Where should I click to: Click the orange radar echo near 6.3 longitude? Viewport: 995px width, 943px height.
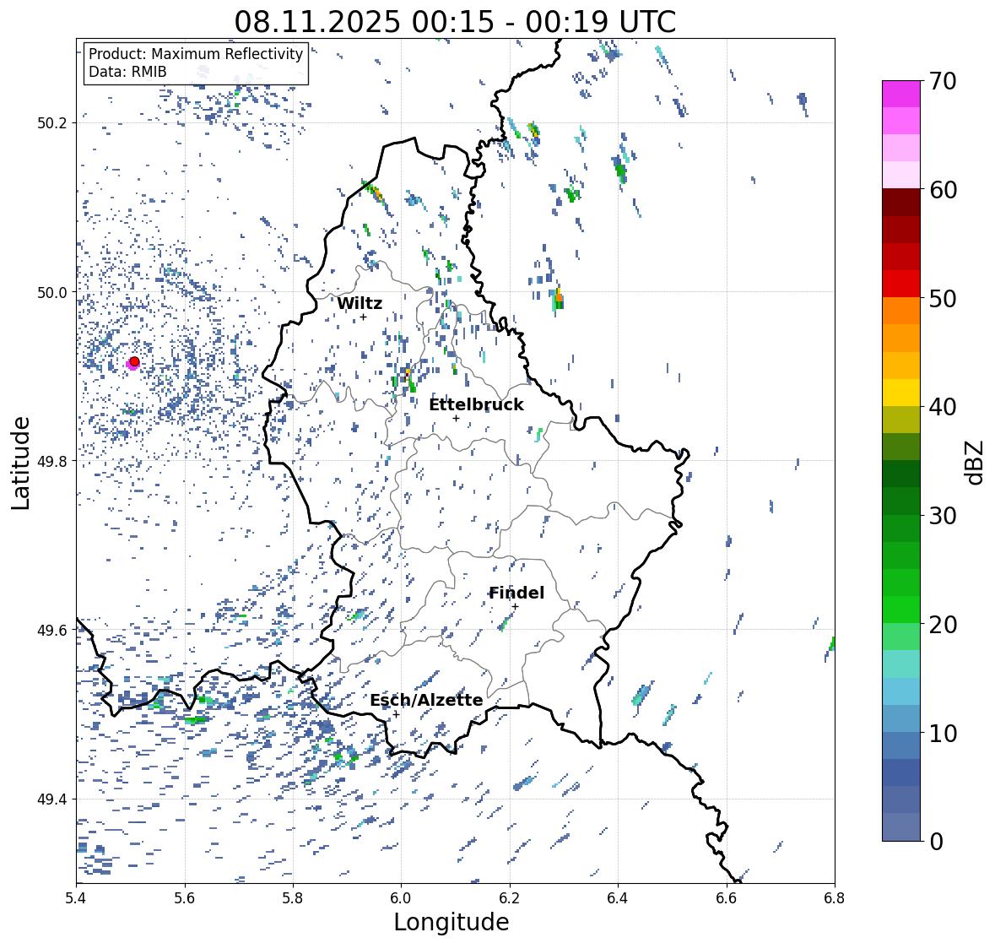point(559,296)
